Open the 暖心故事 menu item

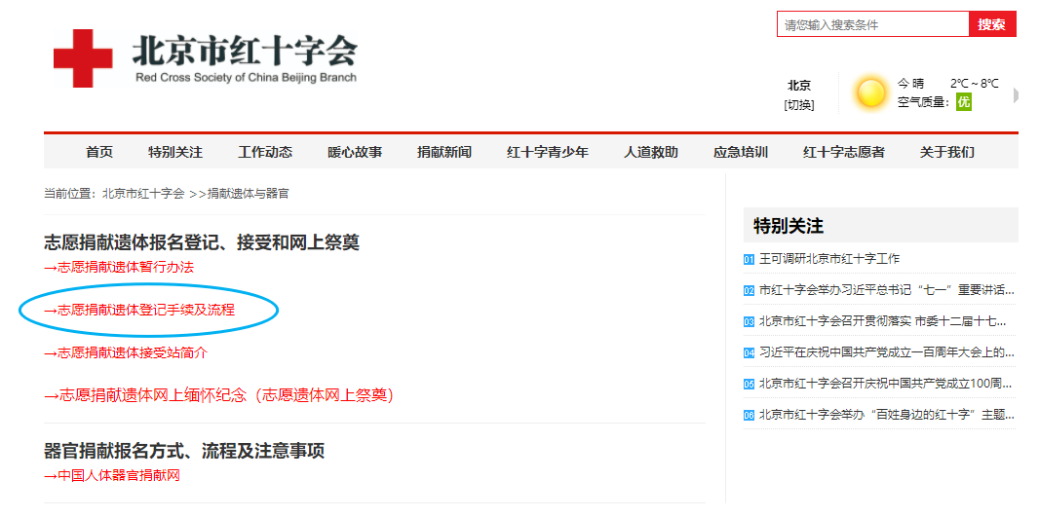click(x=355, y=152)
